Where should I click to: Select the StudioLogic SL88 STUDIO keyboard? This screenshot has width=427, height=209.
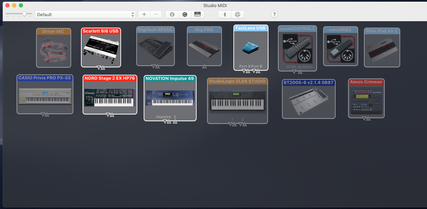pyautogui.click(x=238, y=101)
